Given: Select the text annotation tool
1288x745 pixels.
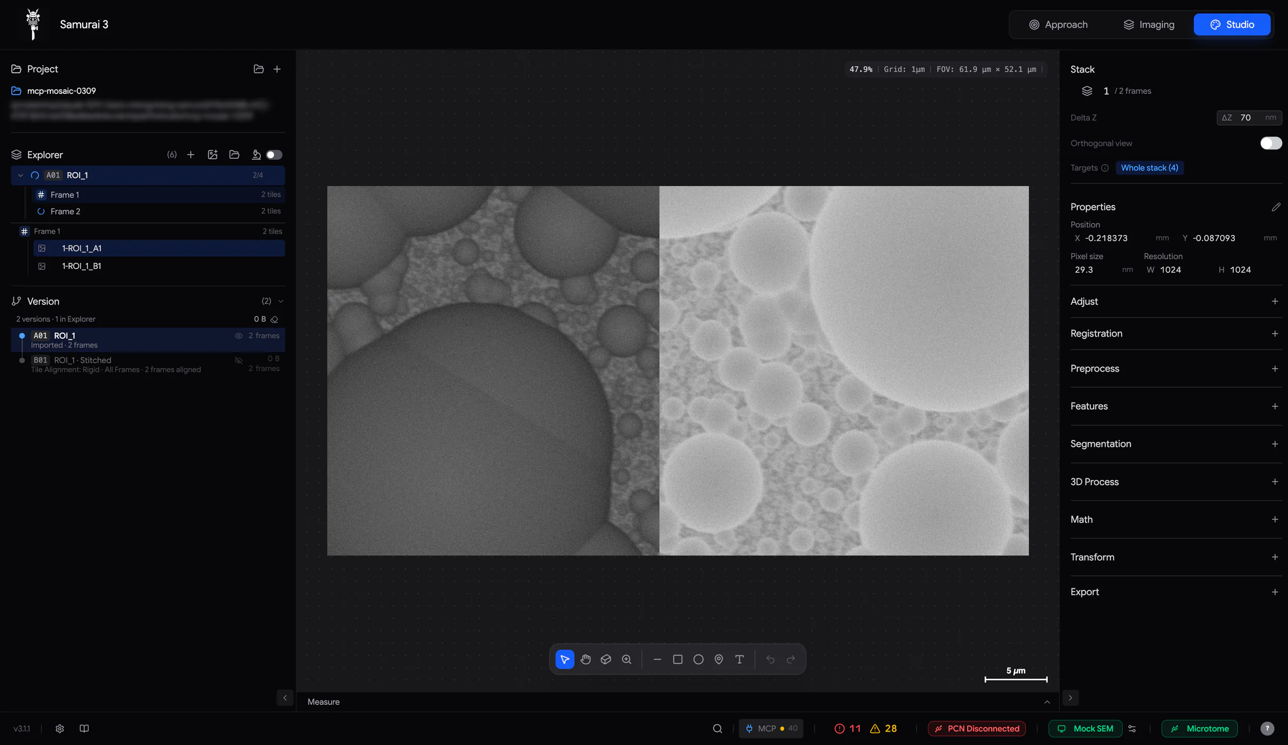Looking at the screenshot, I should (x=740, y=659).
